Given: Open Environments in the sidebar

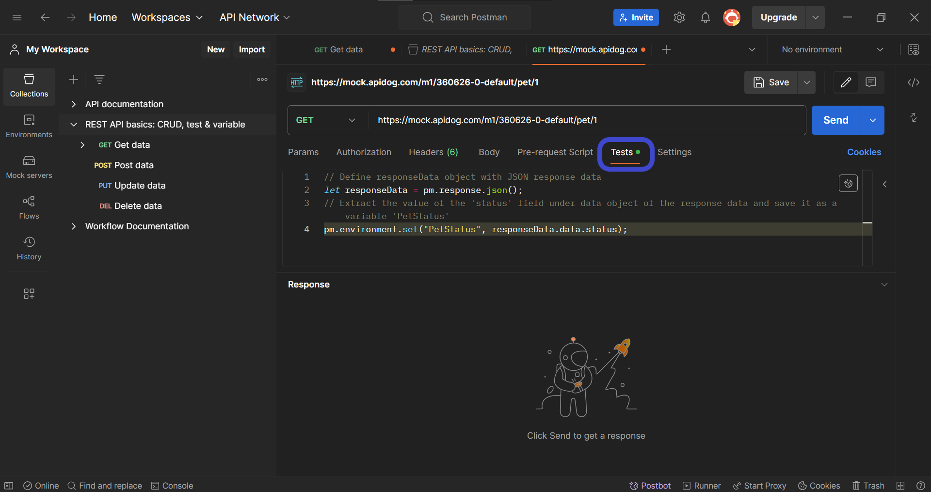Looking at the screenshot, I should click(x=29, y=127).
